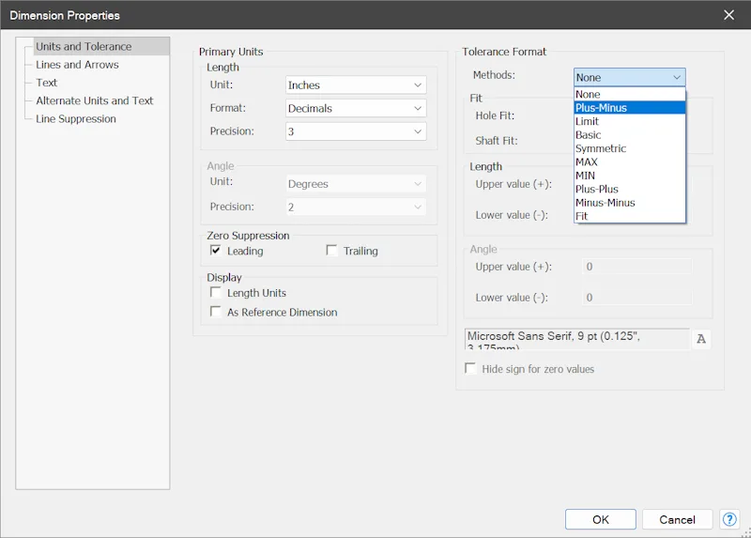Open the Format dropdown showing Decimals
Screen dimensions: 751x538
coord(356,108)
